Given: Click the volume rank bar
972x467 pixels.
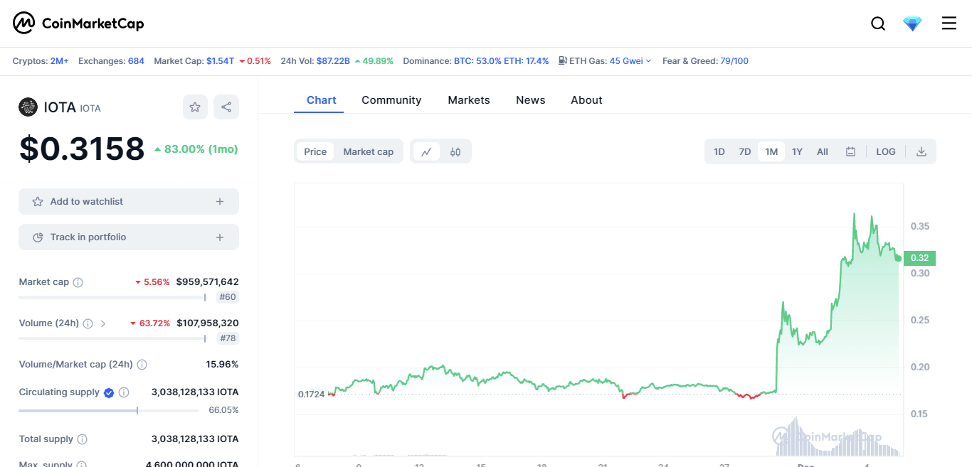Looking at the screenshot, I should click(x=112, y=339).
